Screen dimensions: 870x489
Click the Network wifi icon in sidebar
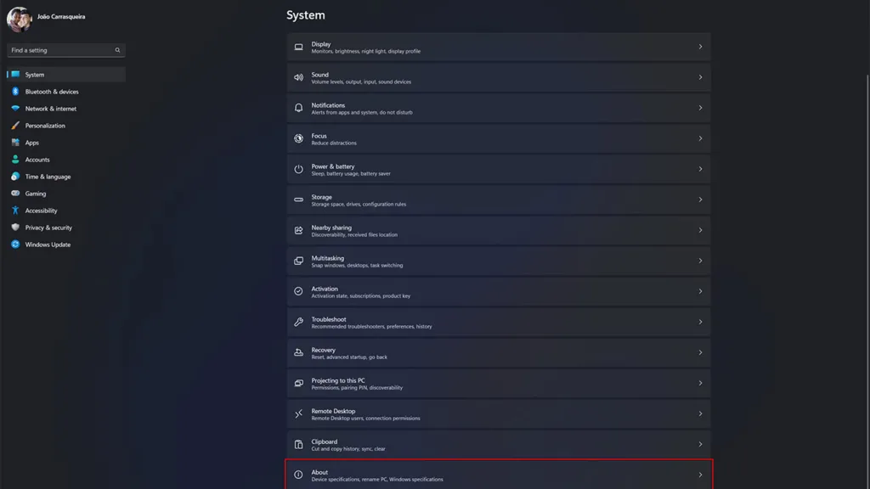[15, 109]
